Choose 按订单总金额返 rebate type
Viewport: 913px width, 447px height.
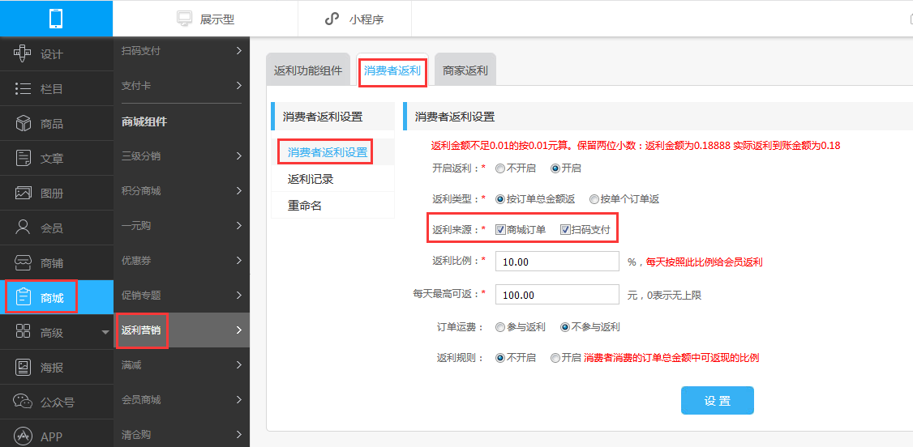tap(499, 198)
